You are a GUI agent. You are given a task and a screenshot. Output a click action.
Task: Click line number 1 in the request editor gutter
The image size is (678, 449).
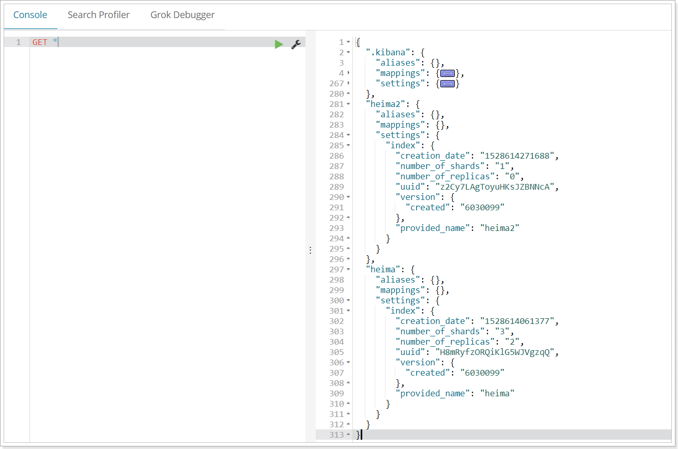tap(19, 42)
